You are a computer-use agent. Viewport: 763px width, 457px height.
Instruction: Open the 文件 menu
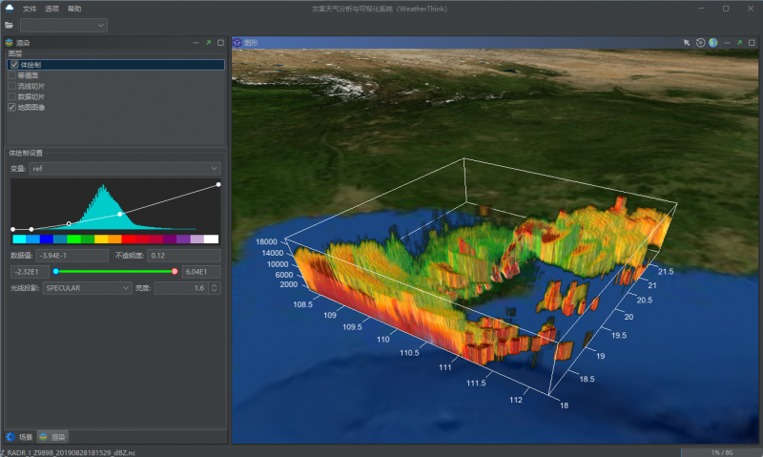pyautogui.click(x=30, y=8)
